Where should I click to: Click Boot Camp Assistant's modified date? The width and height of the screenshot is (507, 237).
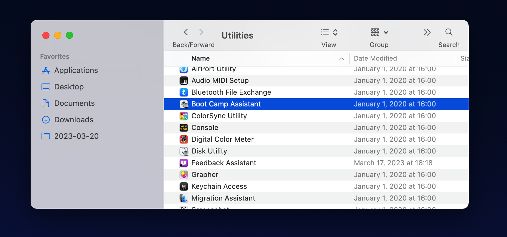[x=395, y=104]
